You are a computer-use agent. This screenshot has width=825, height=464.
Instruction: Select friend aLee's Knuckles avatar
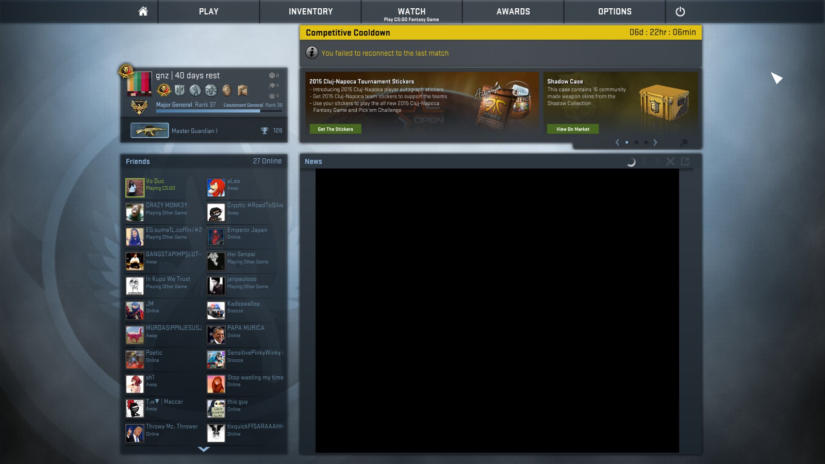216,188
